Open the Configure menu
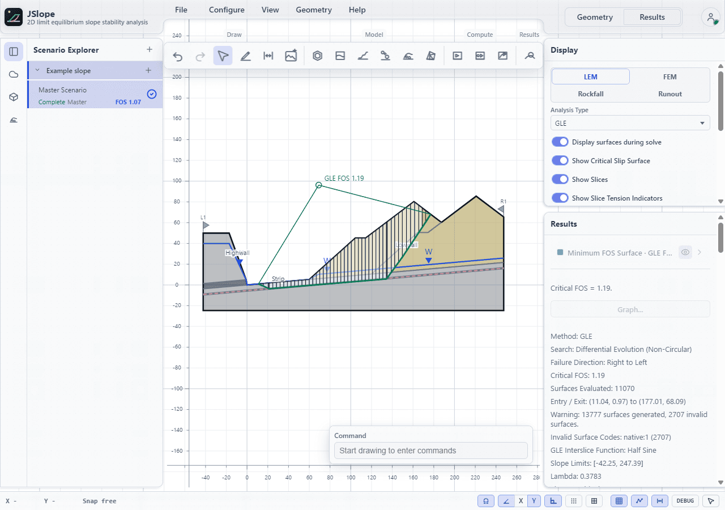The height and width of the screenshot is (510, 725). (227, 10)
